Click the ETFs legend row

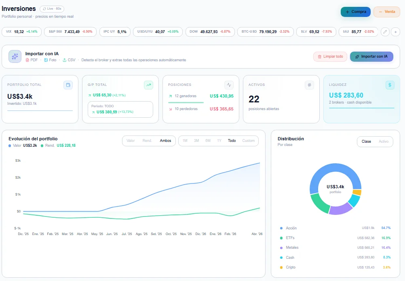335,238
